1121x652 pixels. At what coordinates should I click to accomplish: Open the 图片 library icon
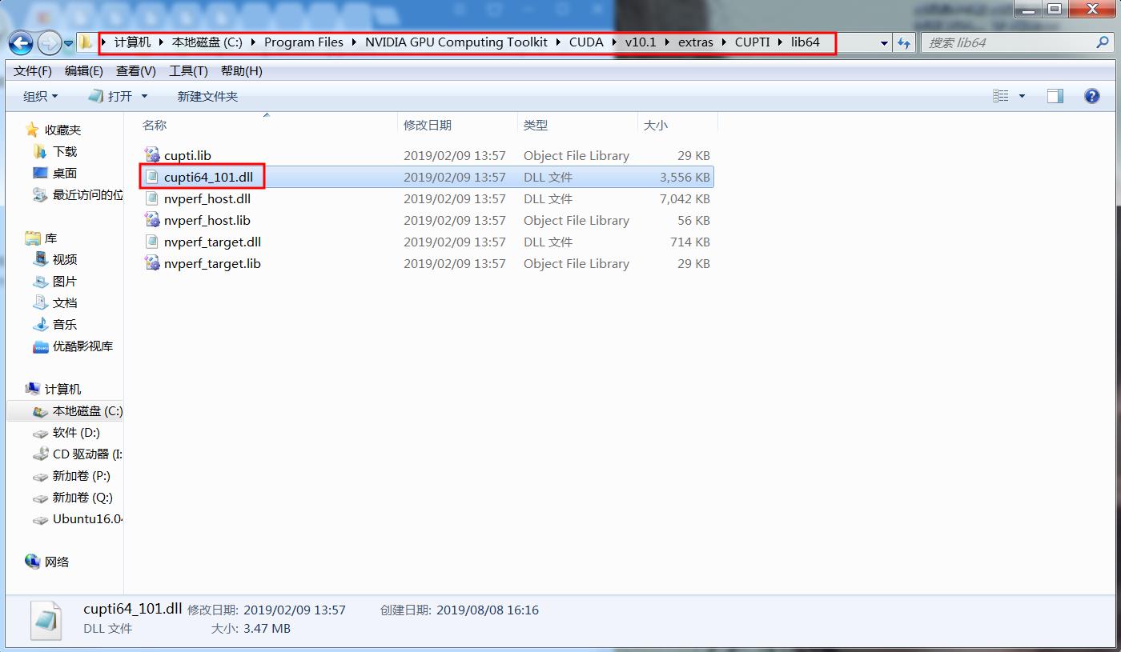pyautogui.click(x=40, y=281)
